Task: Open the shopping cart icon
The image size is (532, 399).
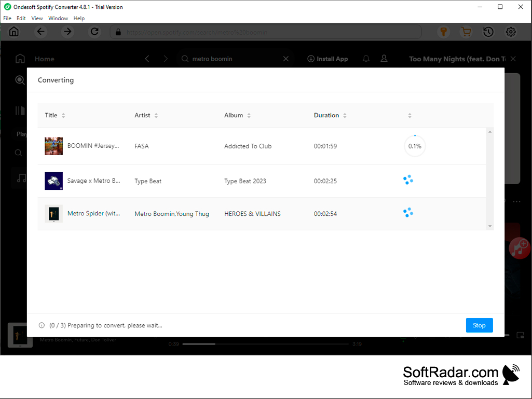Action: [466, 32]
